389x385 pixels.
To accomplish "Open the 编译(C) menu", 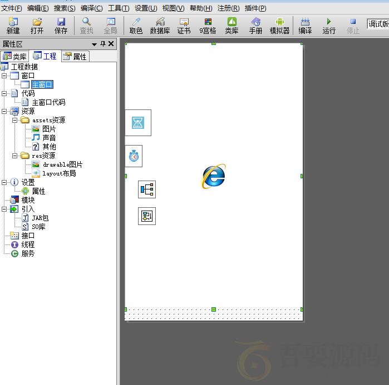I will 91,8.
